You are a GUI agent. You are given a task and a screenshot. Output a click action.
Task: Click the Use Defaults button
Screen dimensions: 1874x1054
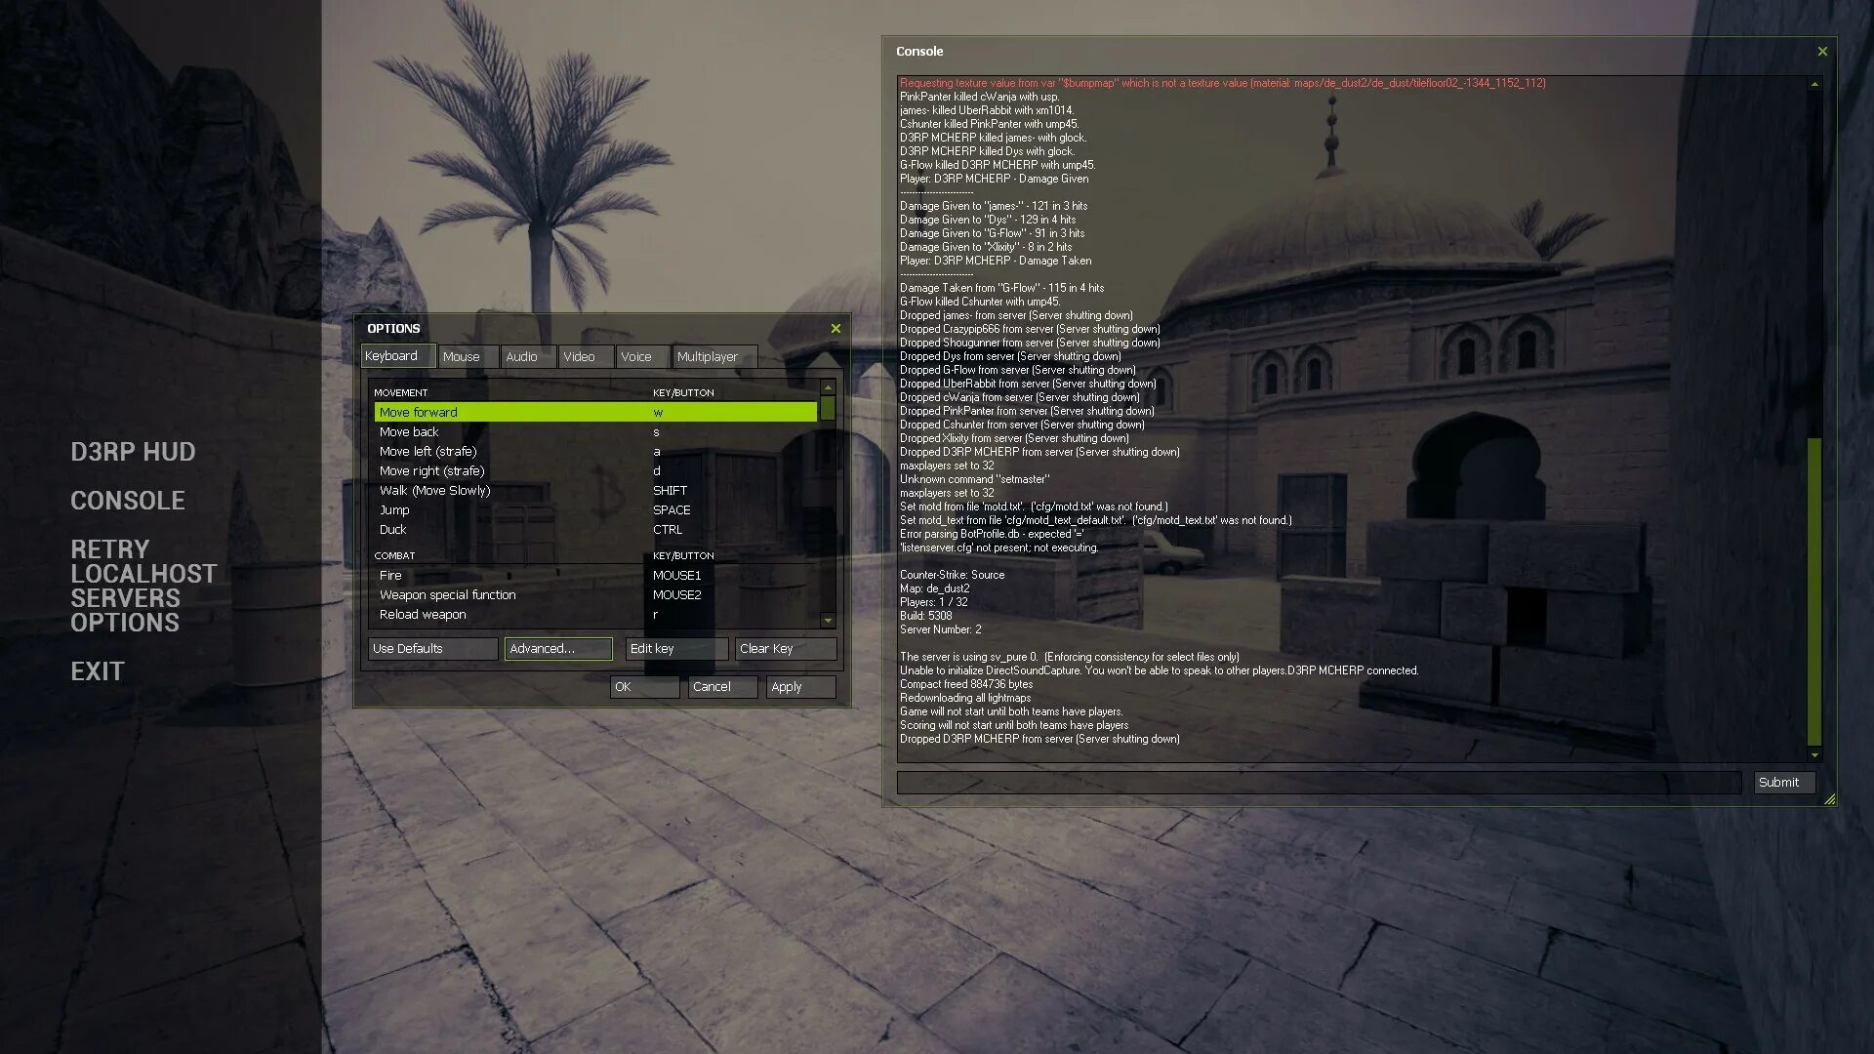(433, 649)
